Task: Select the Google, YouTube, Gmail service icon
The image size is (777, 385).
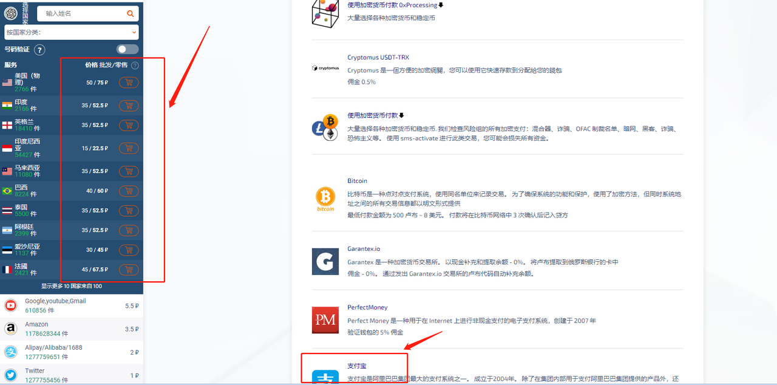Action: point(11,305)
